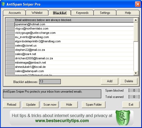The height and width of the screenshot is (128, 142).
Task: Click the blacklist scroll up arrow
Action: click(136, 20)
